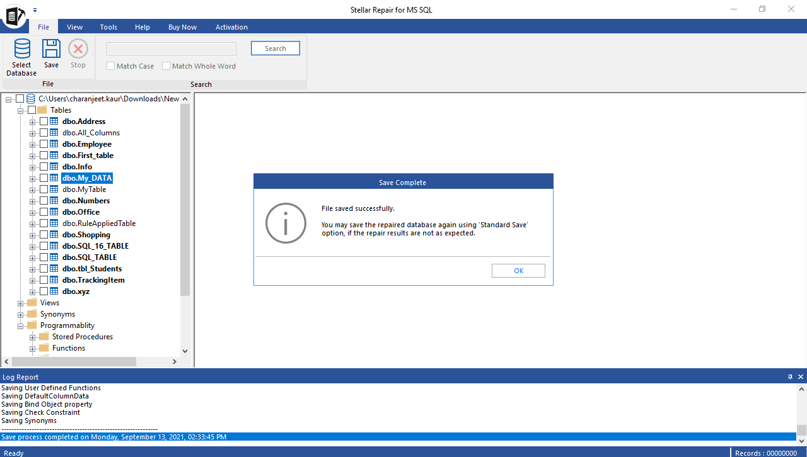This screenshot has width=807, height=457.
Task: Click table icon next to dbo.TrackingItem
Action: click(x=54, y=280)
